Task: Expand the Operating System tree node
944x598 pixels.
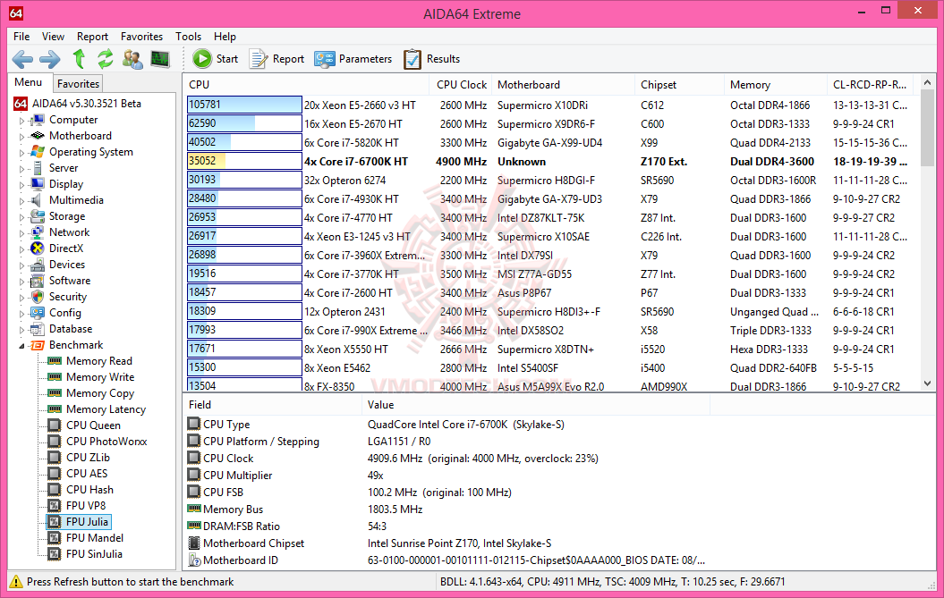Action: pyautogui.click(x=21, y=153)
